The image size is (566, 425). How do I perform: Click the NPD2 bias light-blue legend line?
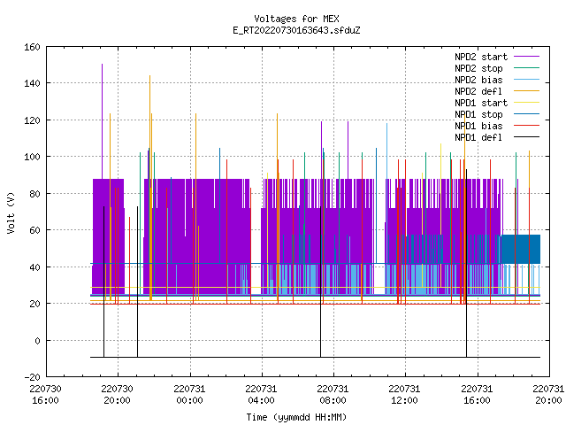[x=526, y=80]
